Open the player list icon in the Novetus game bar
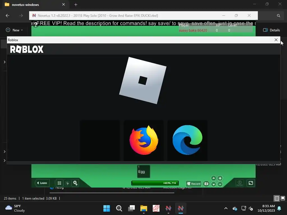 pos(59,183)
